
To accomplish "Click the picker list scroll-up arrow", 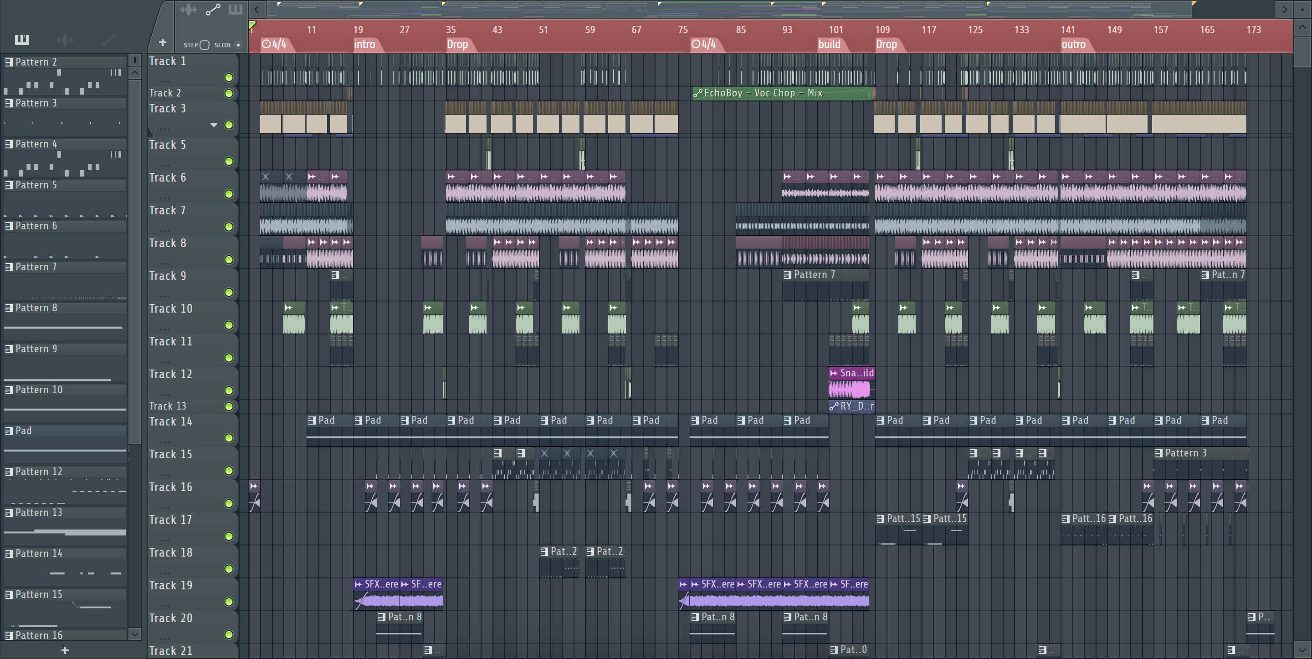I will pyautogui.click(x=134, y=73).
